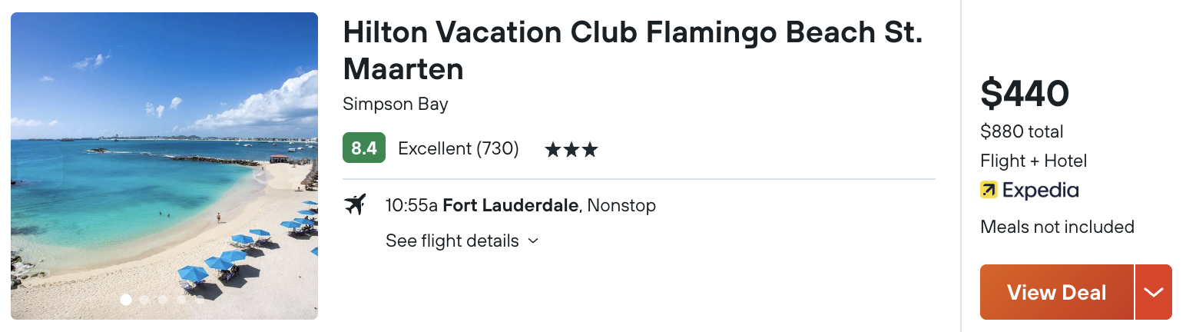Viewport: 1186px width, 332px height.
Task: Open the Hilton Vacation Club Flamingo Beach title
Action: [632, 51]
